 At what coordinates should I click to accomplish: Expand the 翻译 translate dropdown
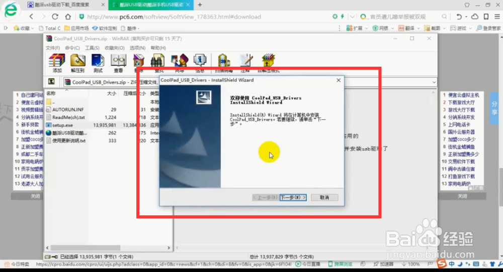tap(418, 29)
